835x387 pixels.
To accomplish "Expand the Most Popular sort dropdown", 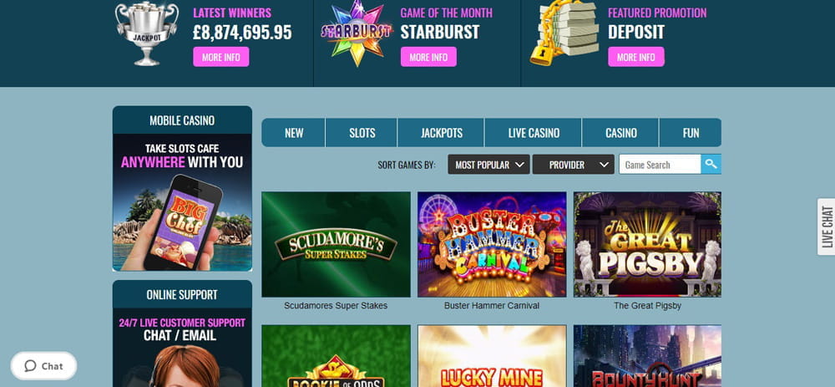I will (x=488, y=165).
